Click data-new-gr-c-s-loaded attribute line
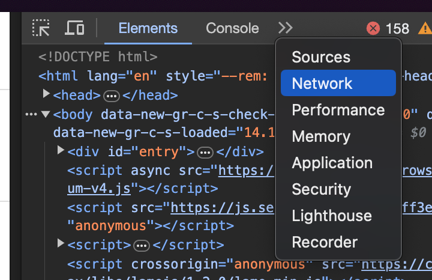Image resolution: width=432 pixels, height=280 pixels. click(164, 133)
